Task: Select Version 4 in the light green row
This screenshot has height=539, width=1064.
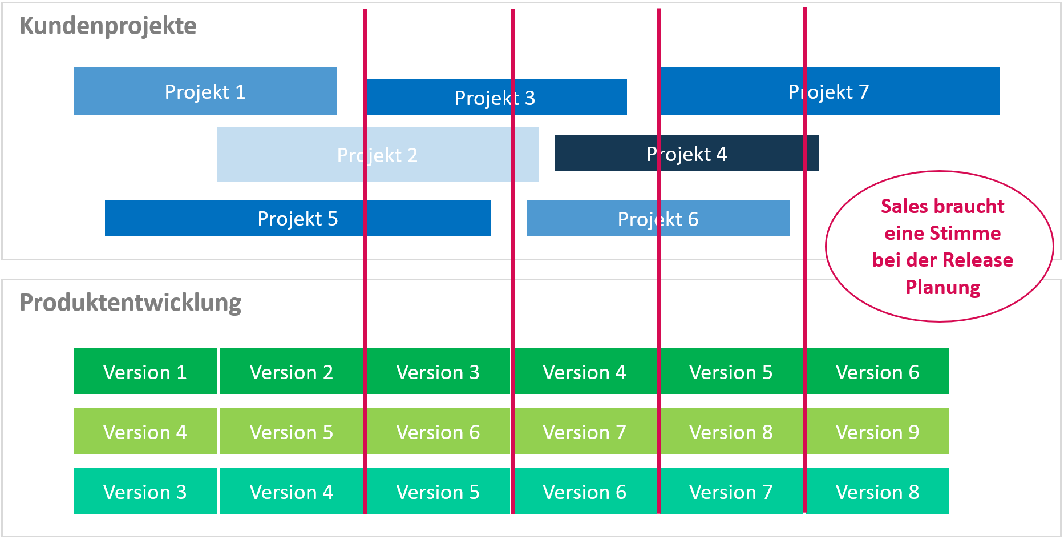Action: tap(145, 432)
